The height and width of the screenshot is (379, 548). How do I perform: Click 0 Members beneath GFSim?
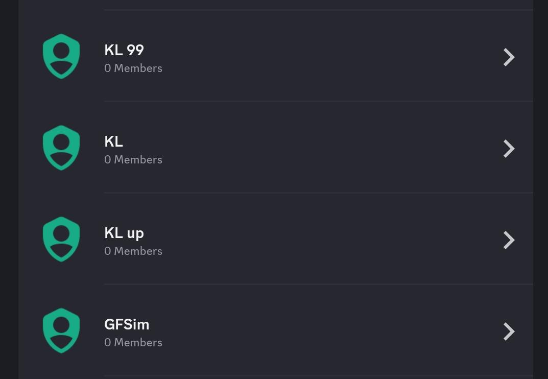[x=133, y=343]
